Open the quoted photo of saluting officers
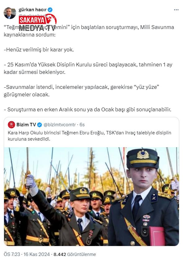 point(91,196)
